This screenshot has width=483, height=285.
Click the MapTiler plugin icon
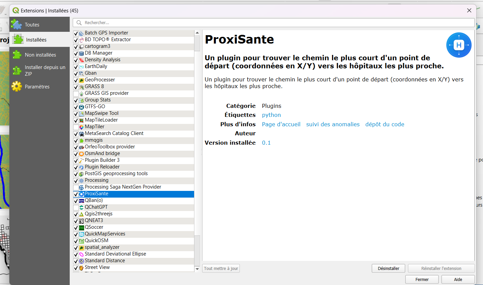tap(81, 127)
